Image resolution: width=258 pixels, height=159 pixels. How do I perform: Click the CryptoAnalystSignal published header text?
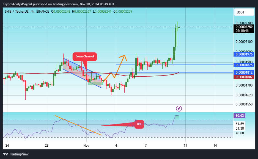(59, 4)
